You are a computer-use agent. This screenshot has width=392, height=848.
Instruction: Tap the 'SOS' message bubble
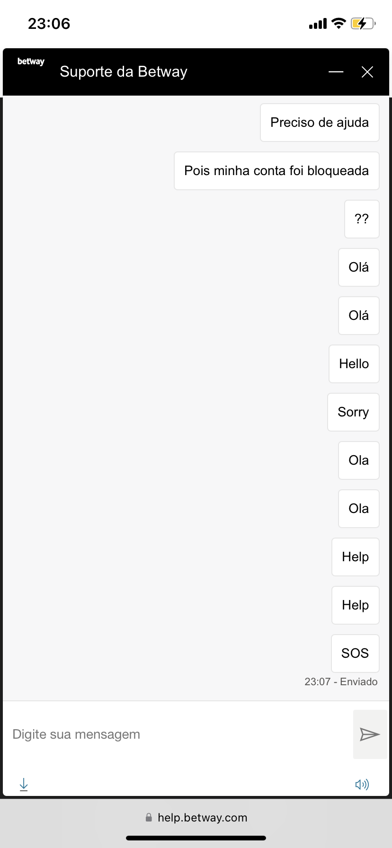[355, 654]
